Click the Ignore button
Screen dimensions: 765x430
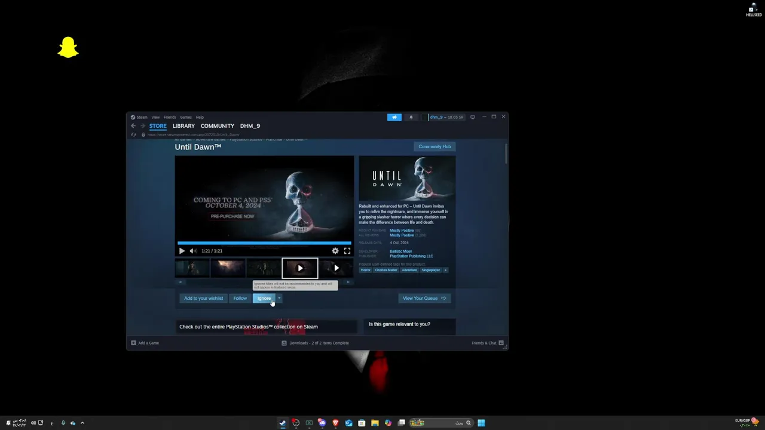pos(264,298)
